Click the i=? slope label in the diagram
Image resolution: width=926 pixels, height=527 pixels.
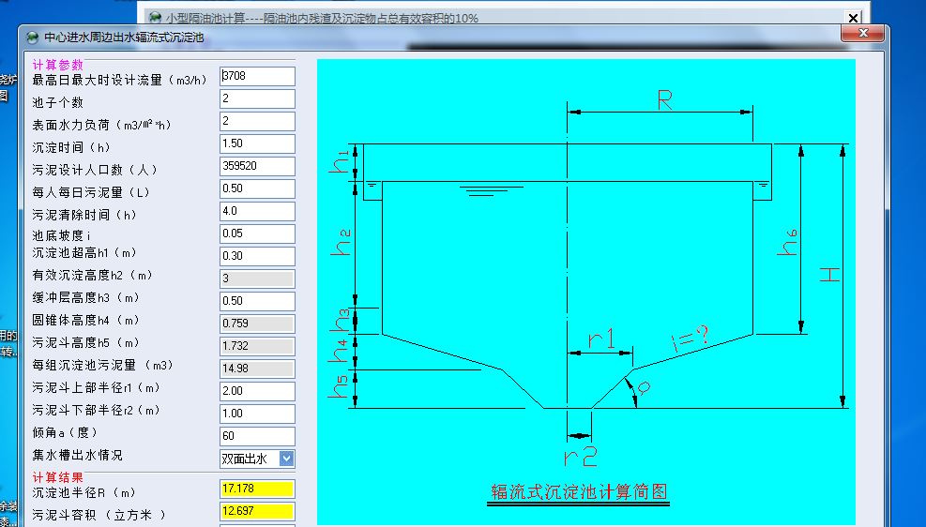[x=690, y=339]
